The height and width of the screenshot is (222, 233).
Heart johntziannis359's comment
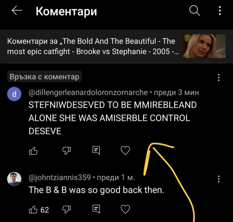click(x=126, y=210)
